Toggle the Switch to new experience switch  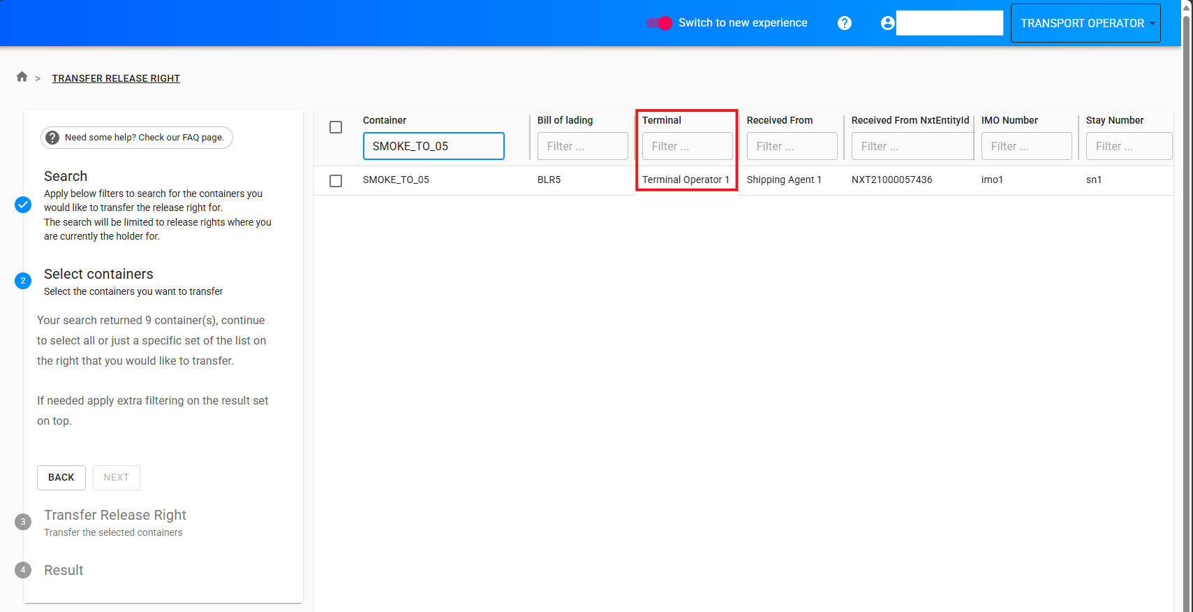click(x=659, y=23)
